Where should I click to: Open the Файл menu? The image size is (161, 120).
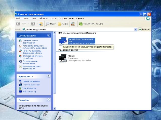(x=18, y=18)
